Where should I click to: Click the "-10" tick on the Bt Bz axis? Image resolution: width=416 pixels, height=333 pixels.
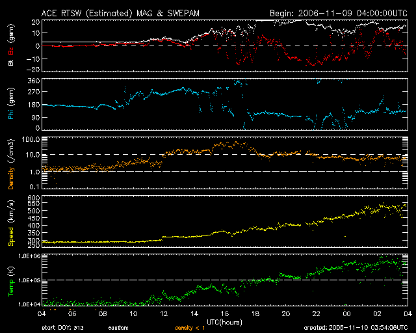click(33, 59)
